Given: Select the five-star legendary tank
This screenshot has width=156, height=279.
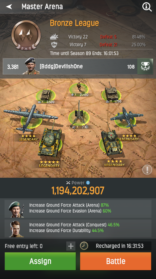Looking at the screenshot, I should [50, 143].
